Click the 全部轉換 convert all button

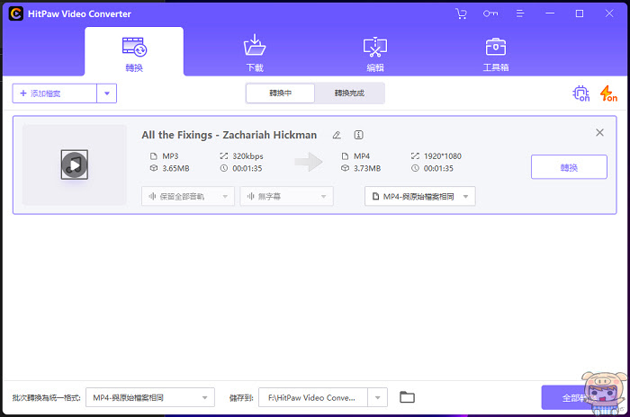coord(579,398)
